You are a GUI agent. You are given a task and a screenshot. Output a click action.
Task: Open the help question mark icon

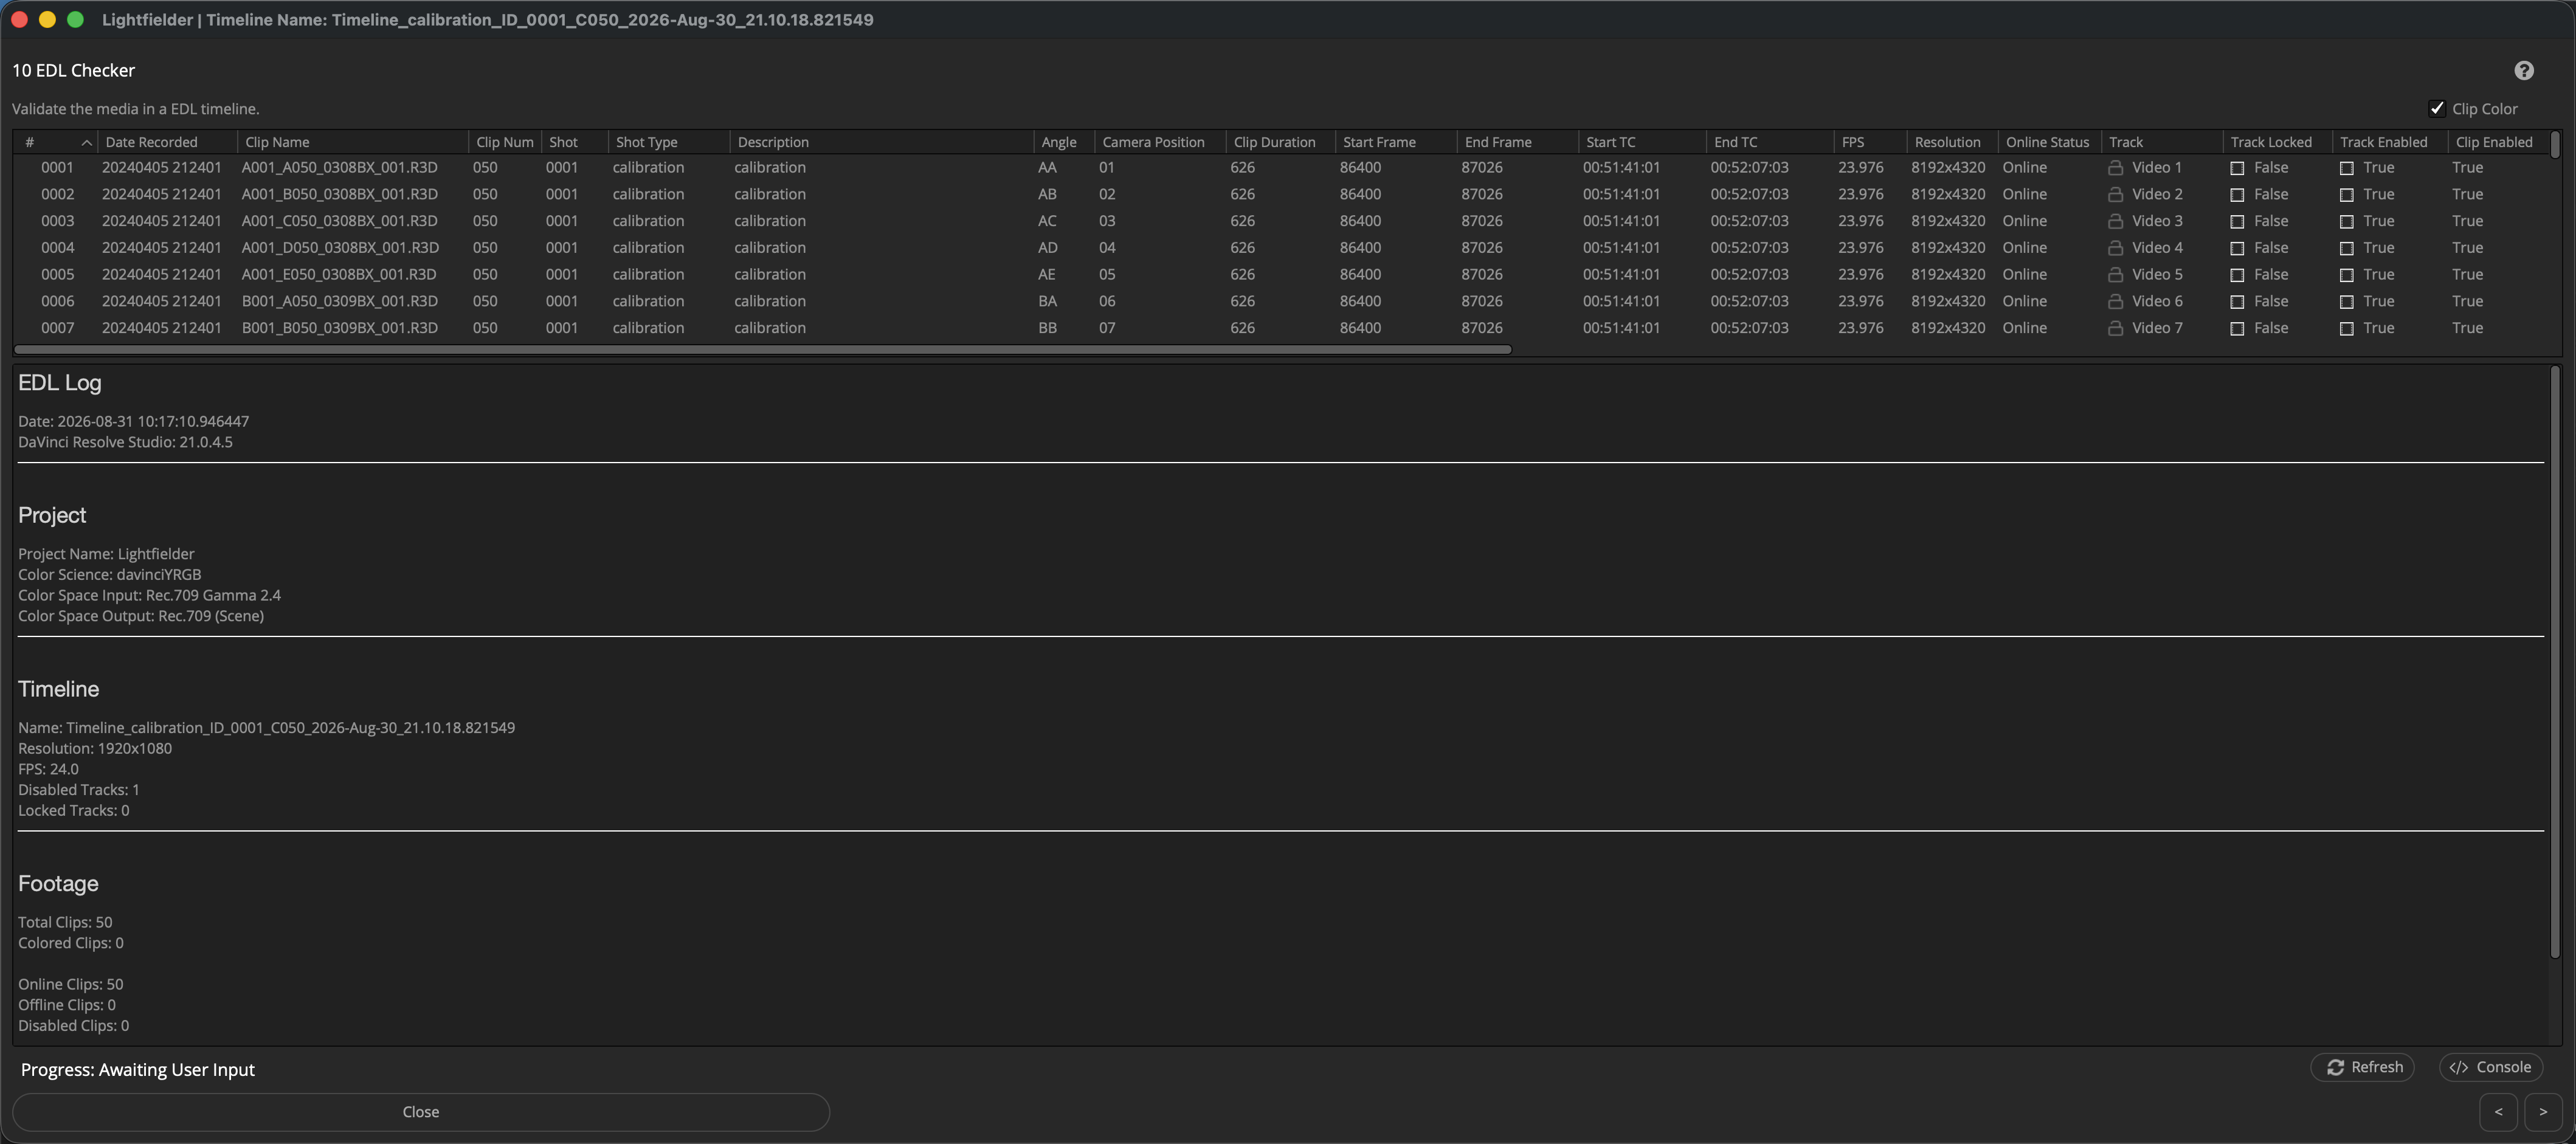click(x=2523, y=70)
